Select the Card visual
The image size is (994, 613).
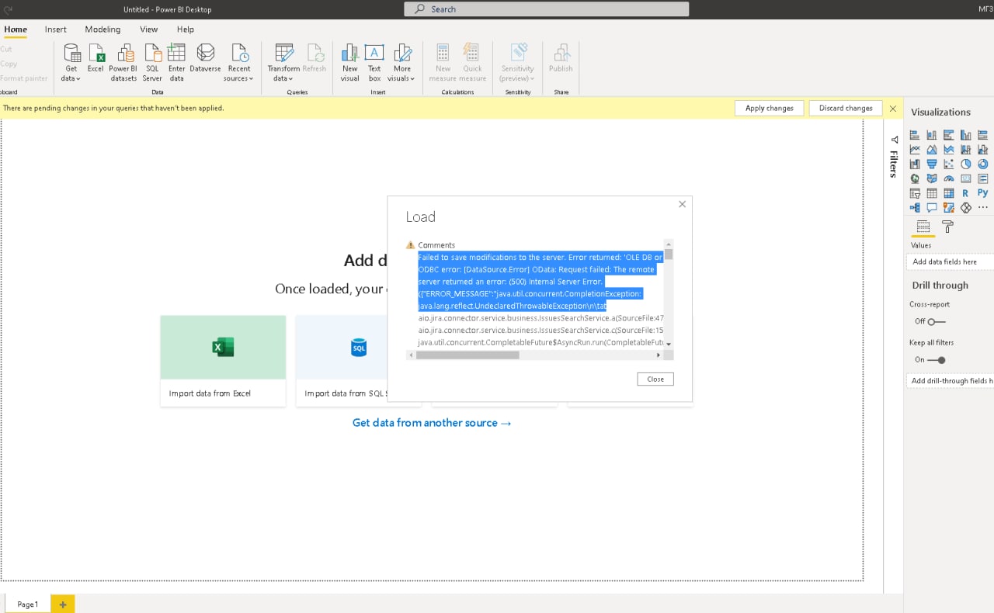966,178
